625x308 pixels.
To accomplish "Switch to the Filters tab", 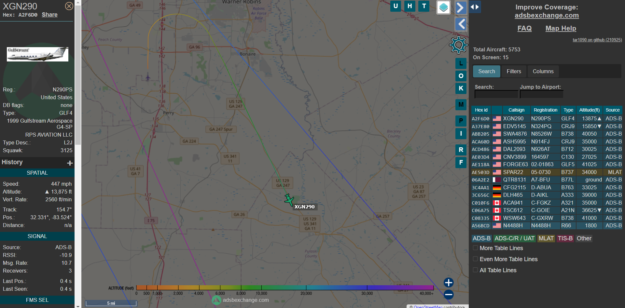I will point(514,71).
